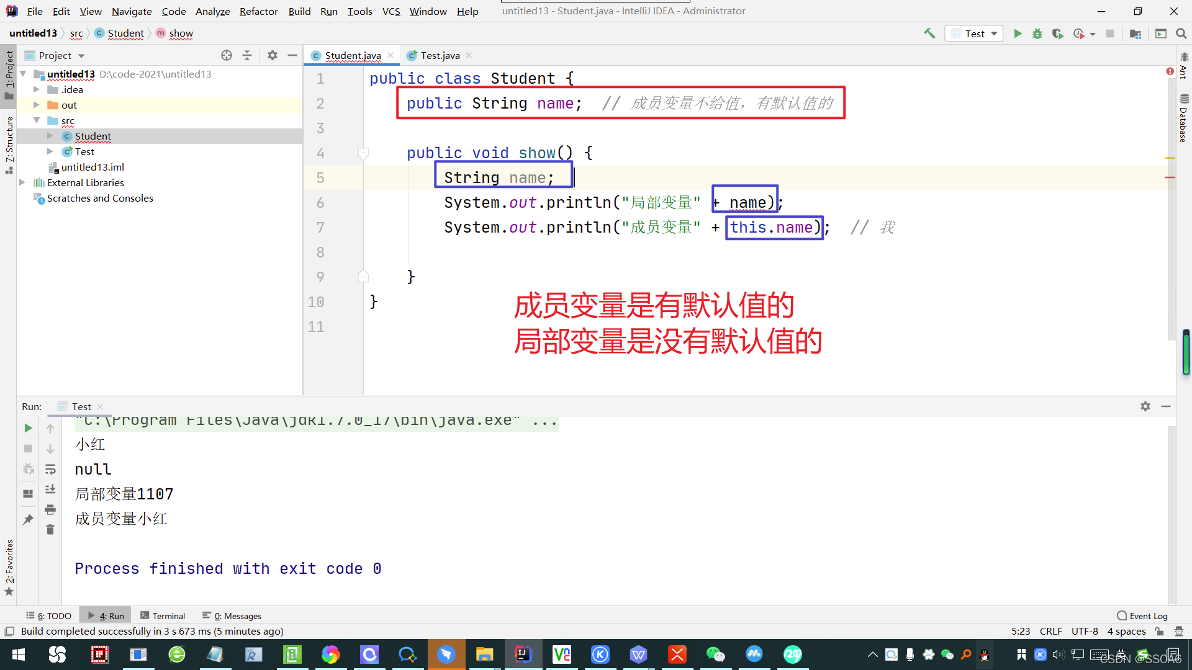The image size is (1192, 670).
Task: Change the UTF-8 file encoding in the status bar
Action: pos(1084,631)
